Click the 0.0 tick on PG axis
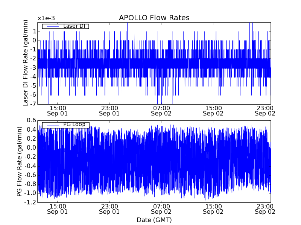Viewport: 301px width, 225px height. (x=31, y=148)
